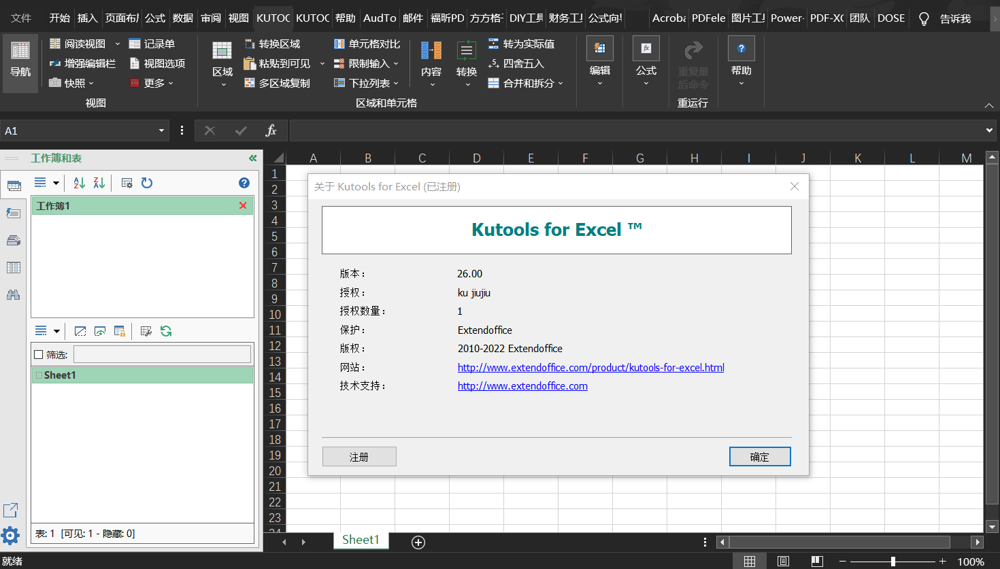Open 单元格对比 compare cells tool
Viewport: 1000px width, 569px height.
tap(367, 44)
